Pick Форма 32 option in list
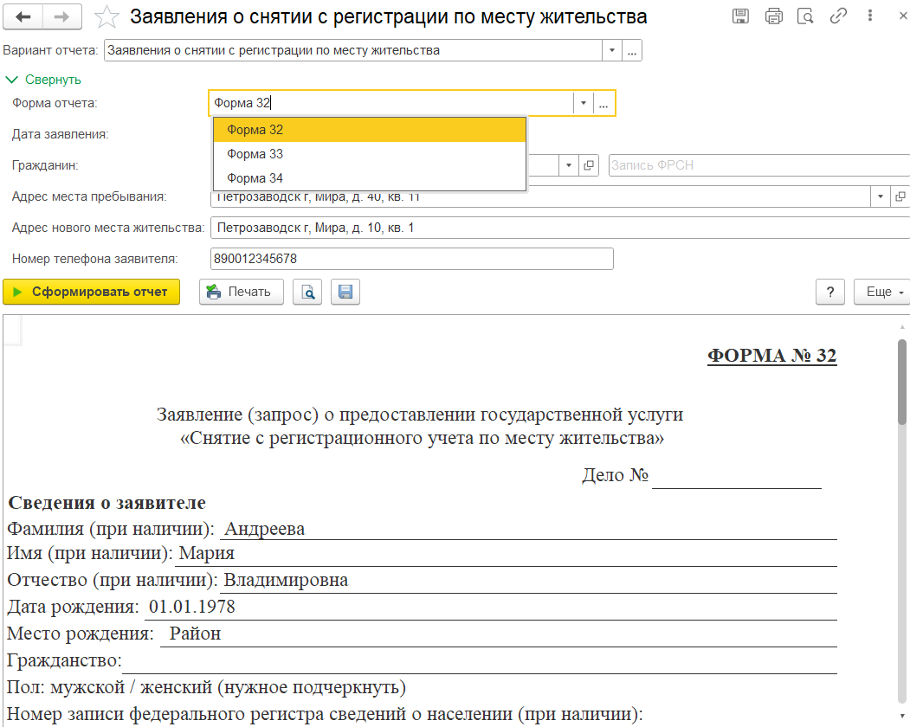The height and width of the screenshot is (727, 910). 255,130
